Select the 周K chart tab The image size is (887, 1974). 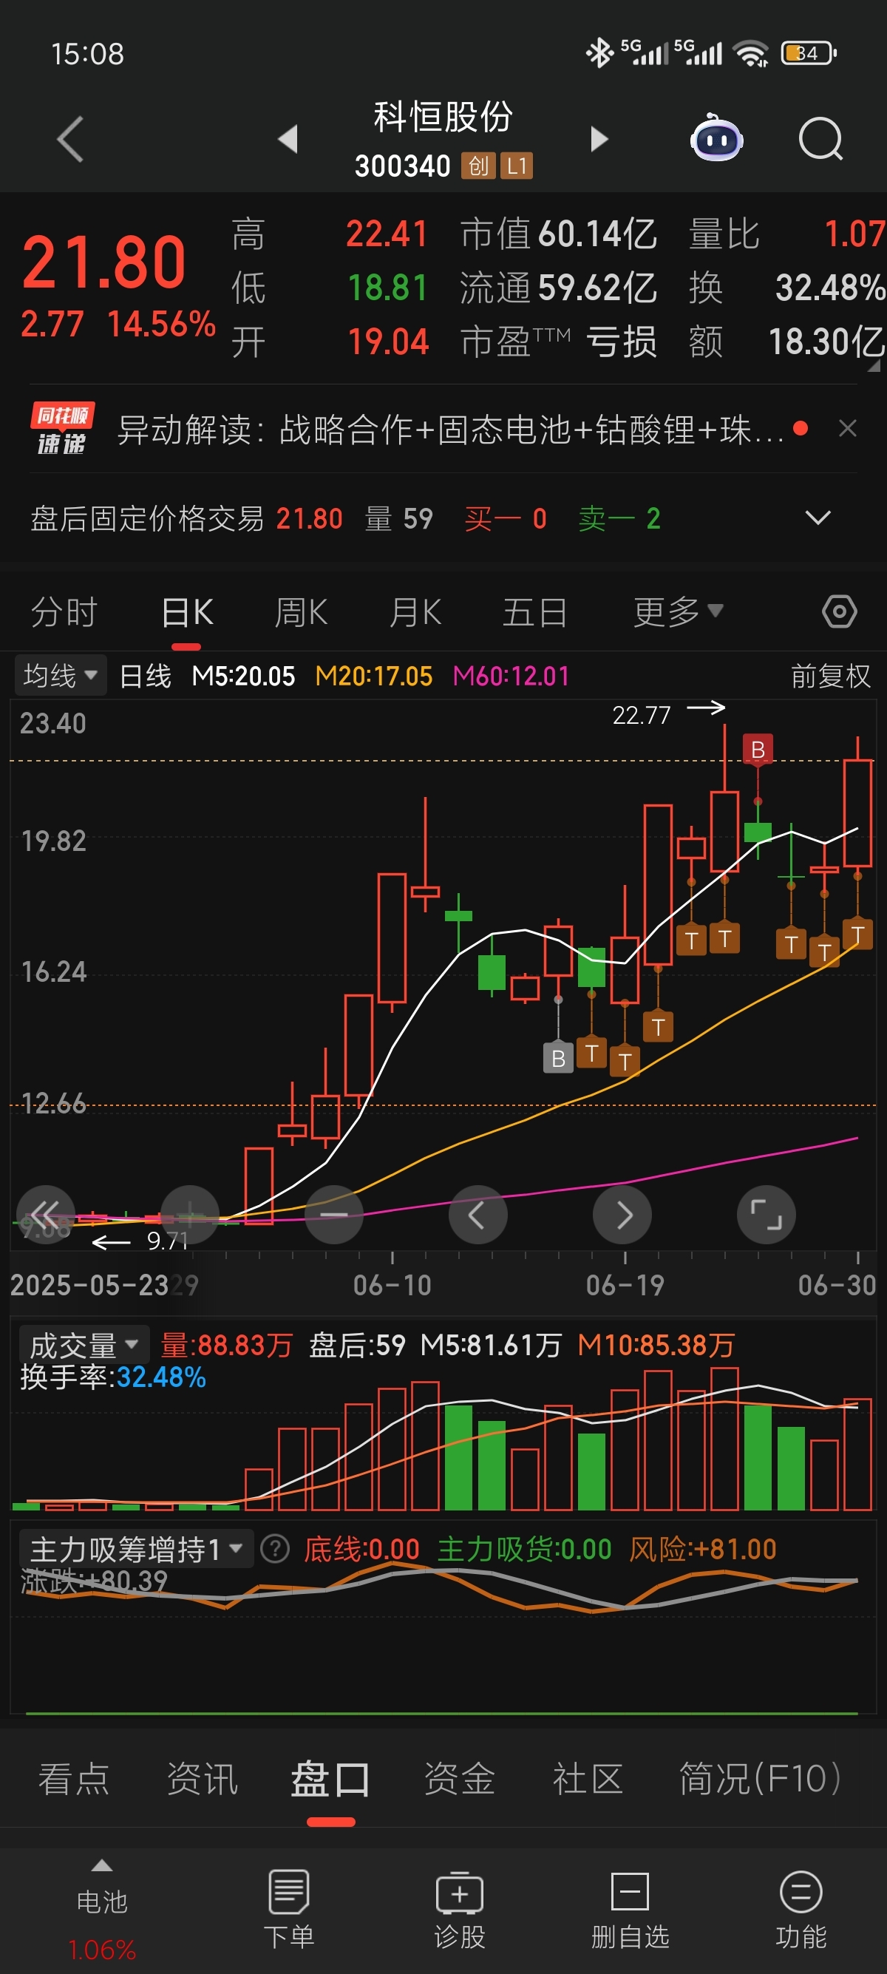tap(301, 612)
